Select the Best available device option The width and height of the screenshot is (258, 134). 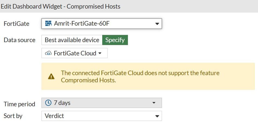pyautogui.click(x=72, y=40)
